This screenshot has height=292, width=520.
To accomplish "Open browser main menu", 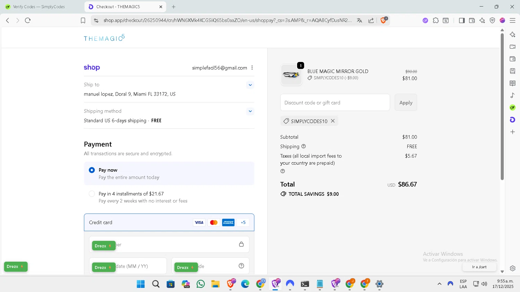I will click(x=512, y=20).
